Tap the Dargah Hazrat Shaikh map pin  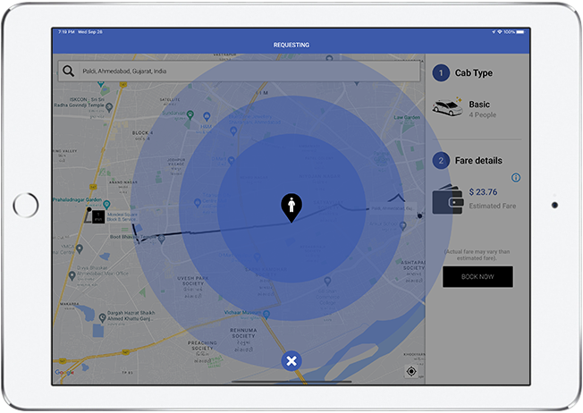coord(102,318)
